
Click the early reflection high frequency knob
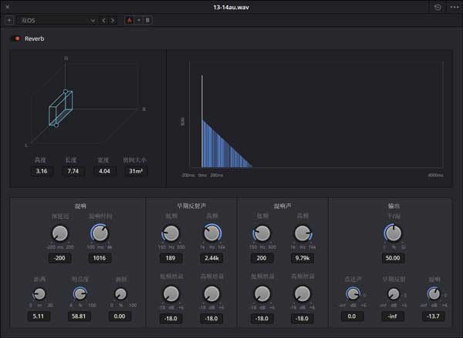(211, 233)
